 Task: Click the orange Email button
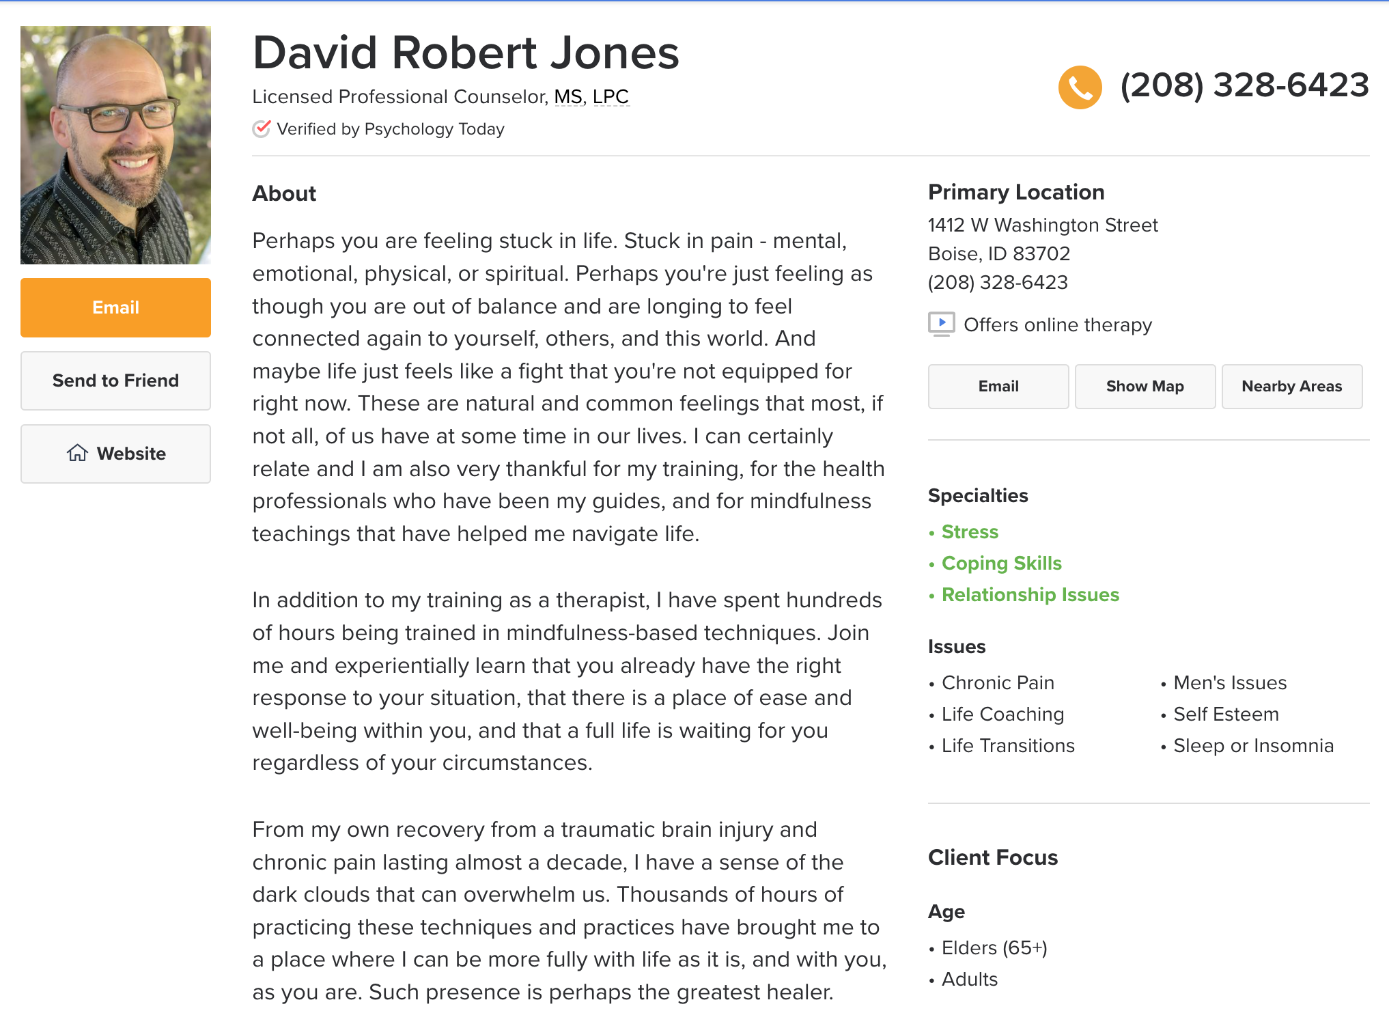coord(115,307)
